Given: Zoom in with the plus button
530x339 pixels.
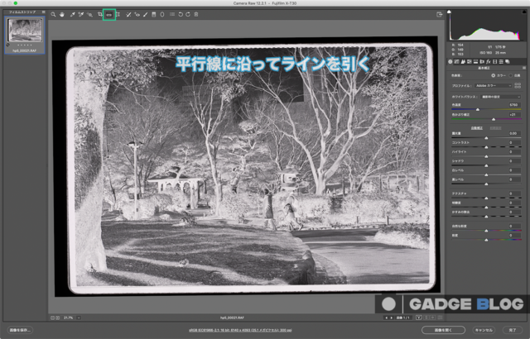Looking at the screenshot, I should pos(57,318).
